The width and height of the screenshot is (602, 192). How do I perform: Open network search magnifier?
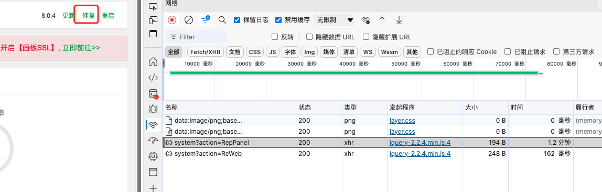click(222, 19)
